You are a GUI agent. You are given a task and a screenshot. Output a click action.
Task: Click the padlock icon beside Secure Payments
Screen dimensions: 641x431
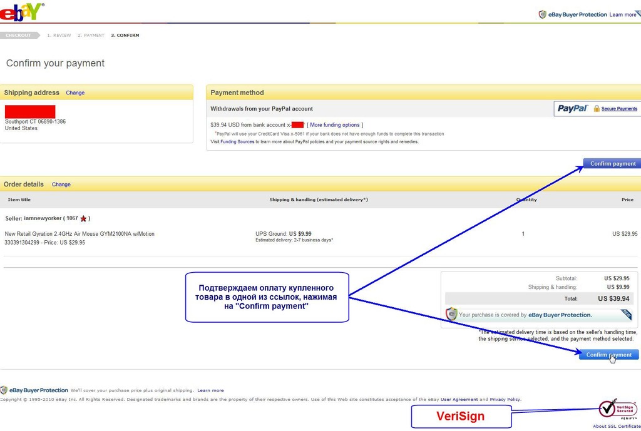point(597,109)
